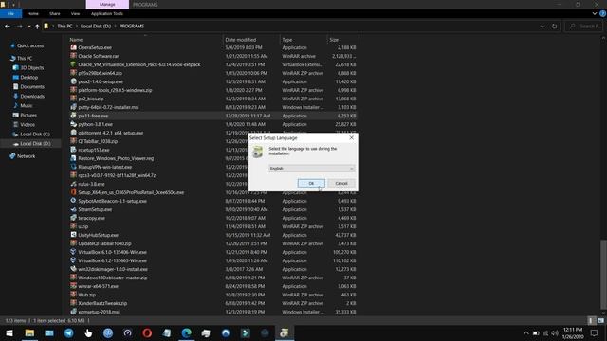Select SpybotAntiBeacon setup exe icon
Screen dimensions: 607x341
coord(73,201)
